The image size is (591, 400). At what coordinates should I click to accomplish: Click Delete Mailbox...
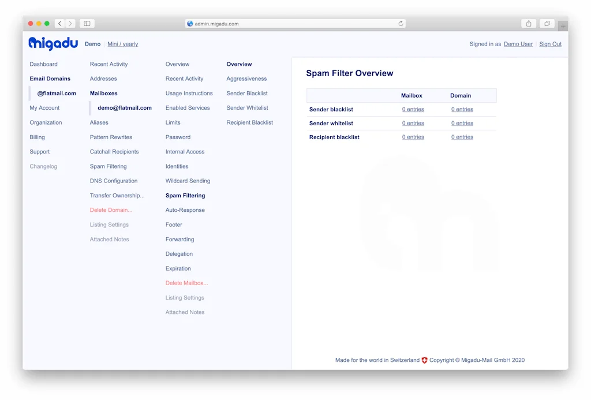coord(186,283)
